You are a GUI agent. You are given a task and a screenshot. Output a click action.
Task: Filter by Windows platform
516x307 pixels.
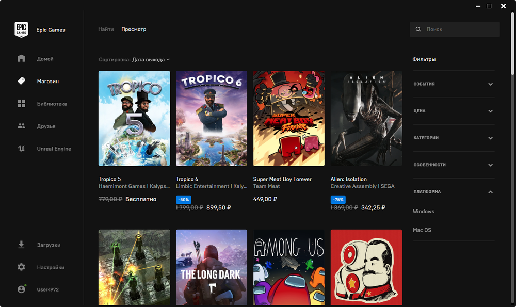point(424,211)
